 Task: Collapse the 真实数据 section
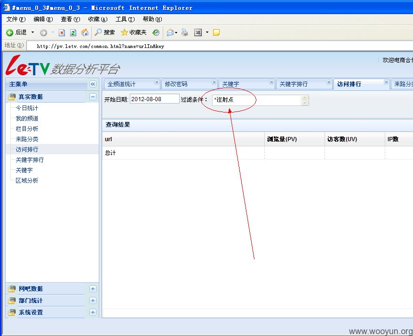tap(93, 97)
